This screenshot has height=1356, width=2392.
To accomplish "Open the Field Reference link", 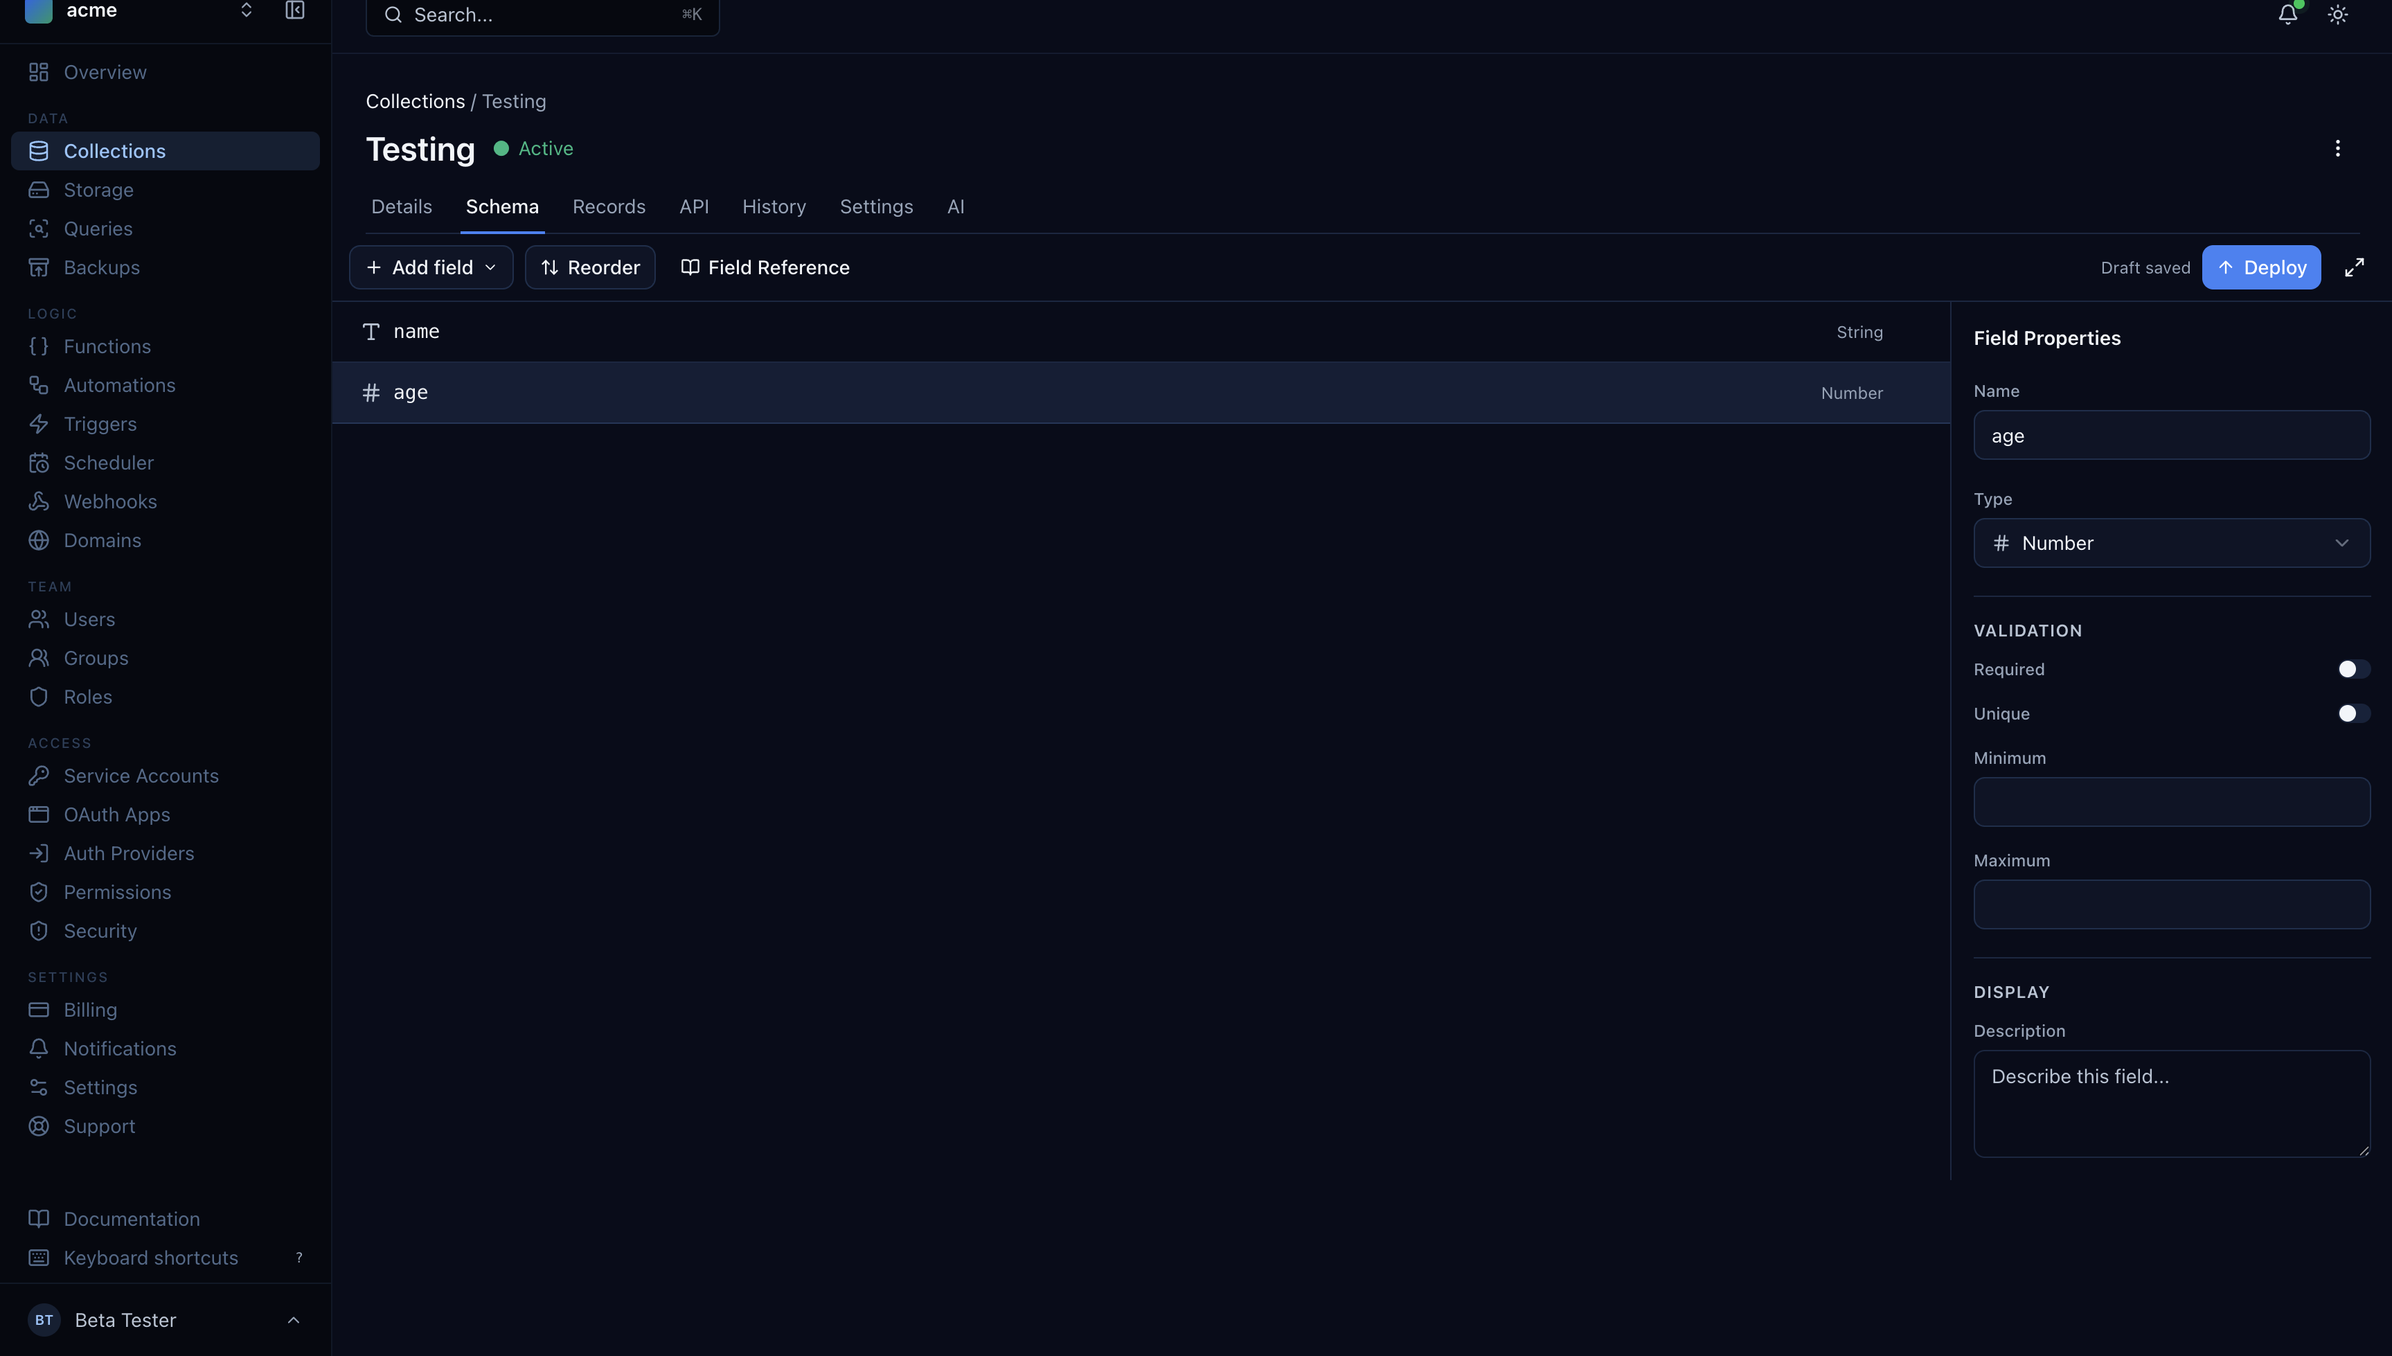I will 765,268.
